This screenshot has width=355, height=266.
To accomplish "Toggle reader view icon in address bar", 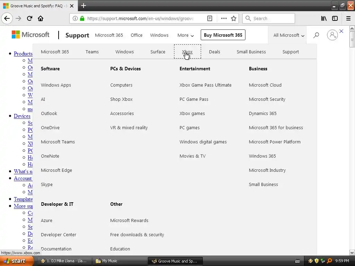I will [x=210, y=18].
